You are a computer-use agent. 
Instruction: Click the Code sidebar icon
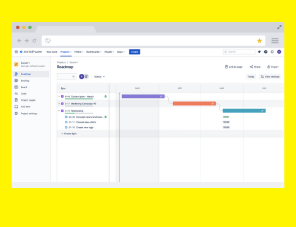tap(16, 93)
